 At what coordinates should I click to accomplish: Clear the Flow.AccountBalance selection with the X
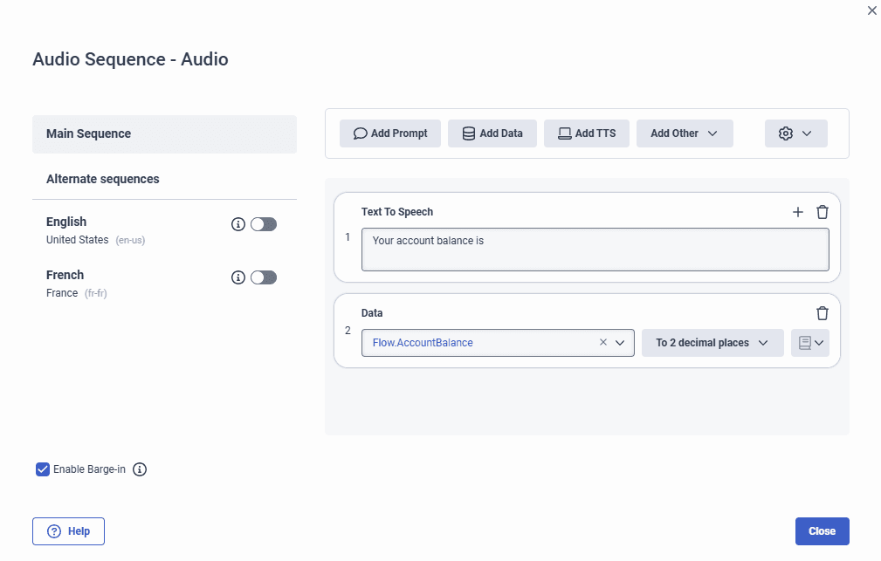(x=602, y=342)
